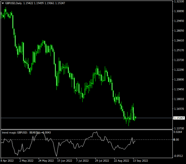
Task: Click the 29 Jul 2022 date label
Action: 102,161
